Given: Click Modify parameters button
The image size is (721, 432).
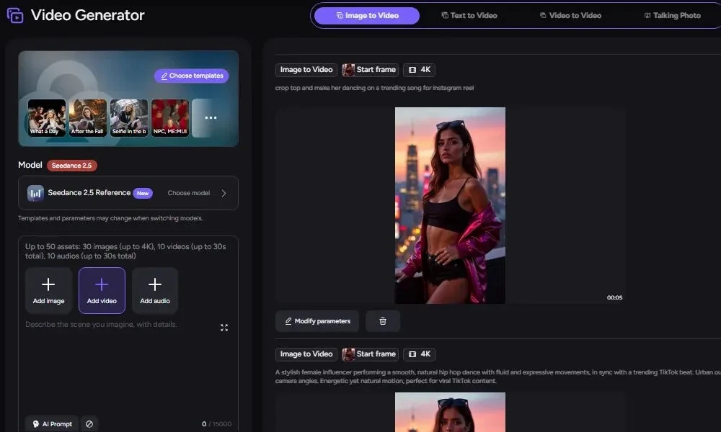Looking at the screenshot, I should point(317,321).
